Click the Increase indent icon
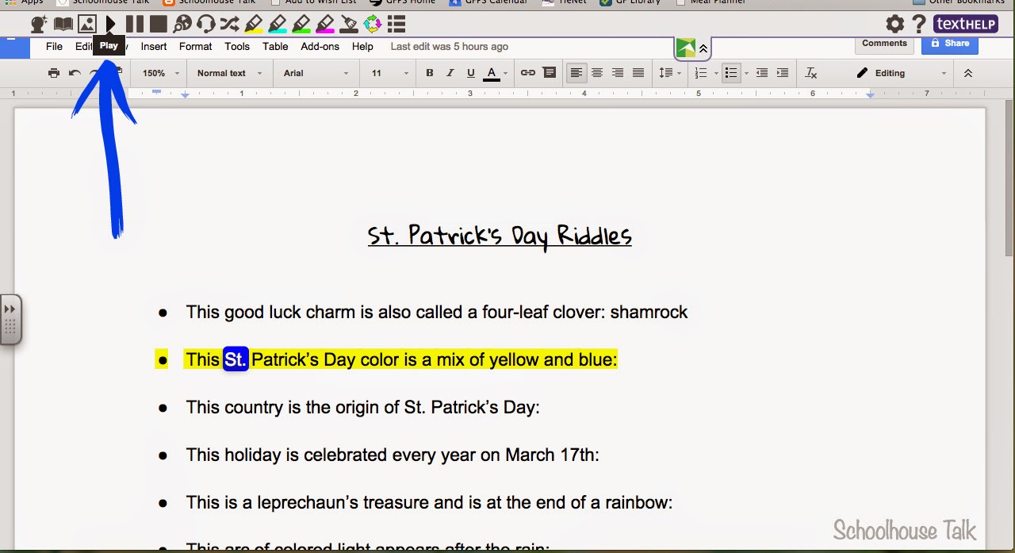1015x553 pixels. [783, 73]
